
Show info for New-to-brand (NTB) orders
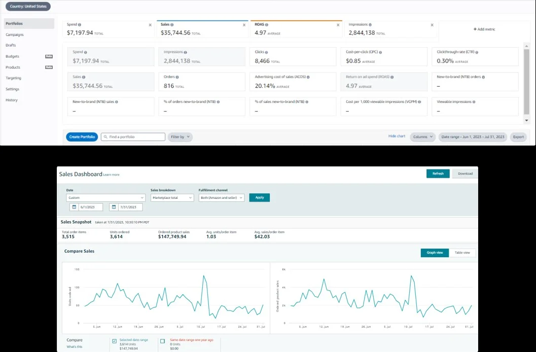coord(483,77)
